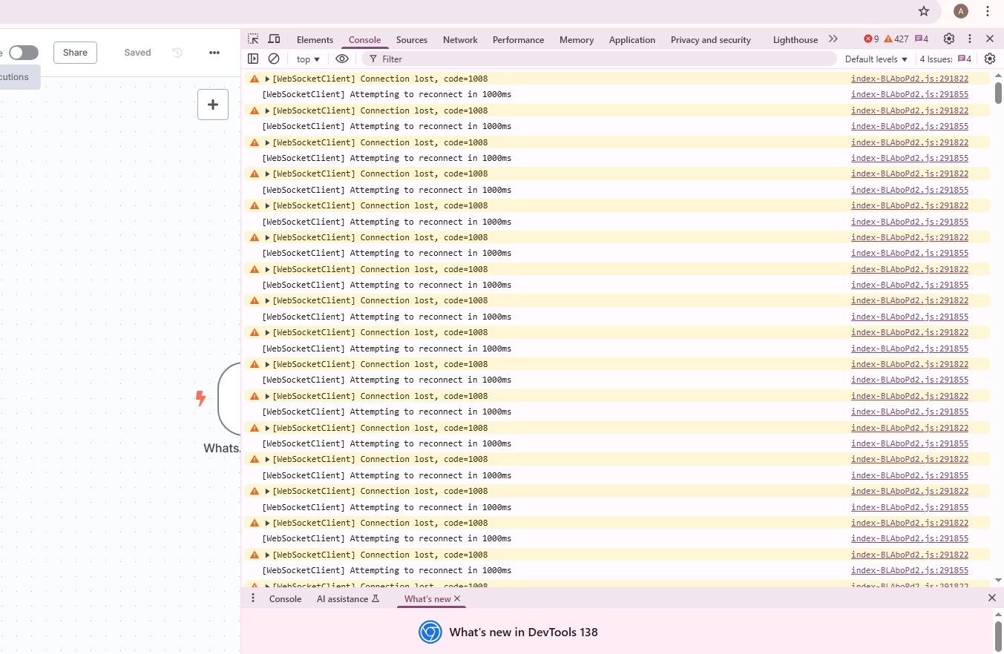Click the Saved status label
The height and width of the screenshot is (654, 1004).
click(x=137, y=53)
